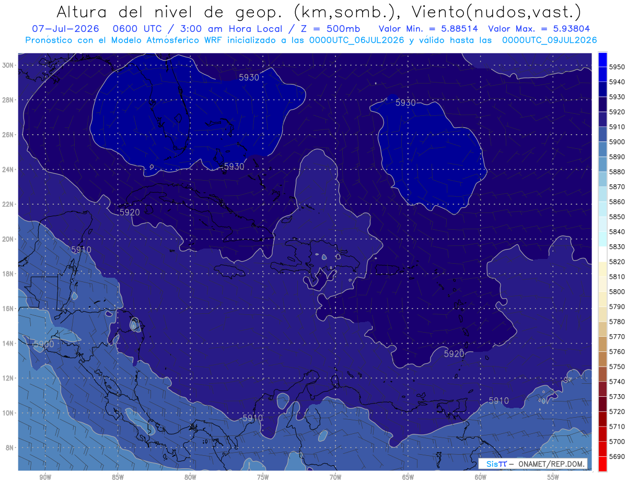Click the 75W longitude axis label

(x=263, y=477)
